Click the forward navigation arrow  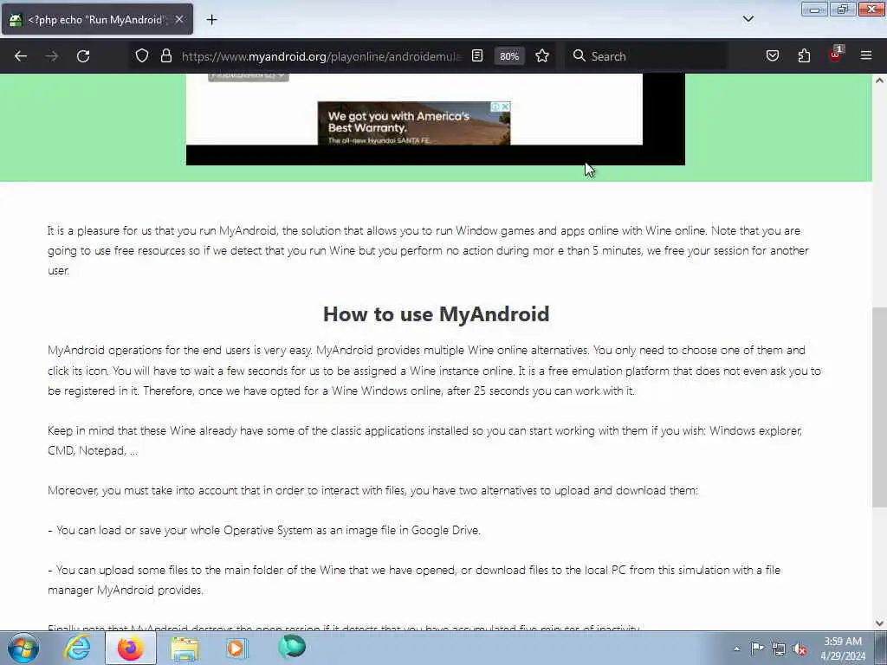click(52, 56)
